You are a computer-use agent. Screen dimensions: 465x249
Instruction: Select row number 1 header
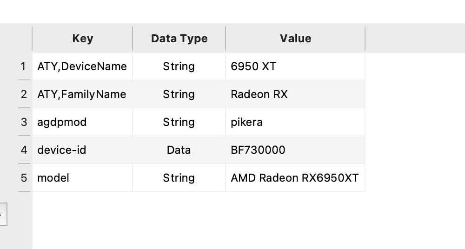[x=24, y=66]
